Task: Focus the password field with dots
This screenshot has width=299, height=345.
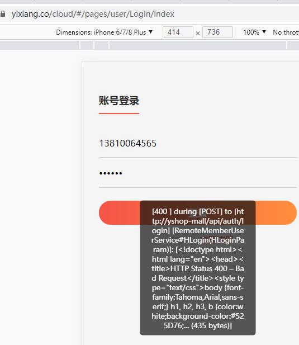Action: [x=198, y=173]
